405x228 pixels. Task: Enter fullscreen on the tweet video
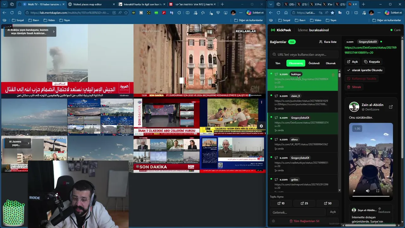[378, 191]
